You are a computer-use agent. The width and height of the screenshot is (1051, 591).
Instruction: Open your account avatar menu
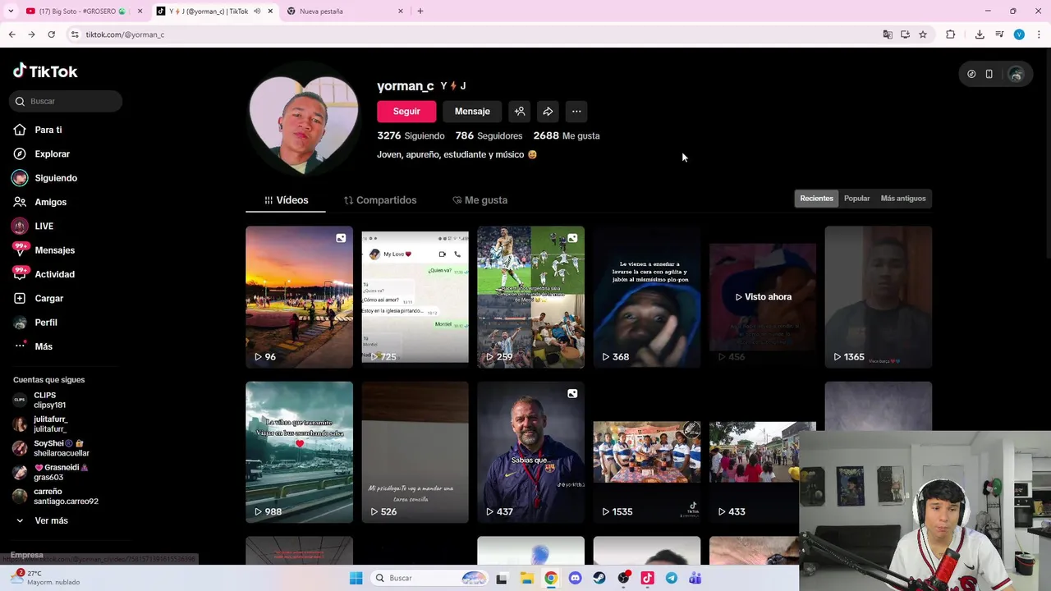[x=1016, y=74]
